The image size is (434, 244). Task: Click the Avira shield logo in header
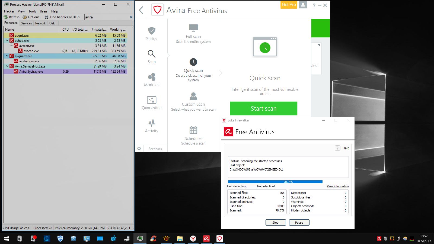[x=157, y=10]
